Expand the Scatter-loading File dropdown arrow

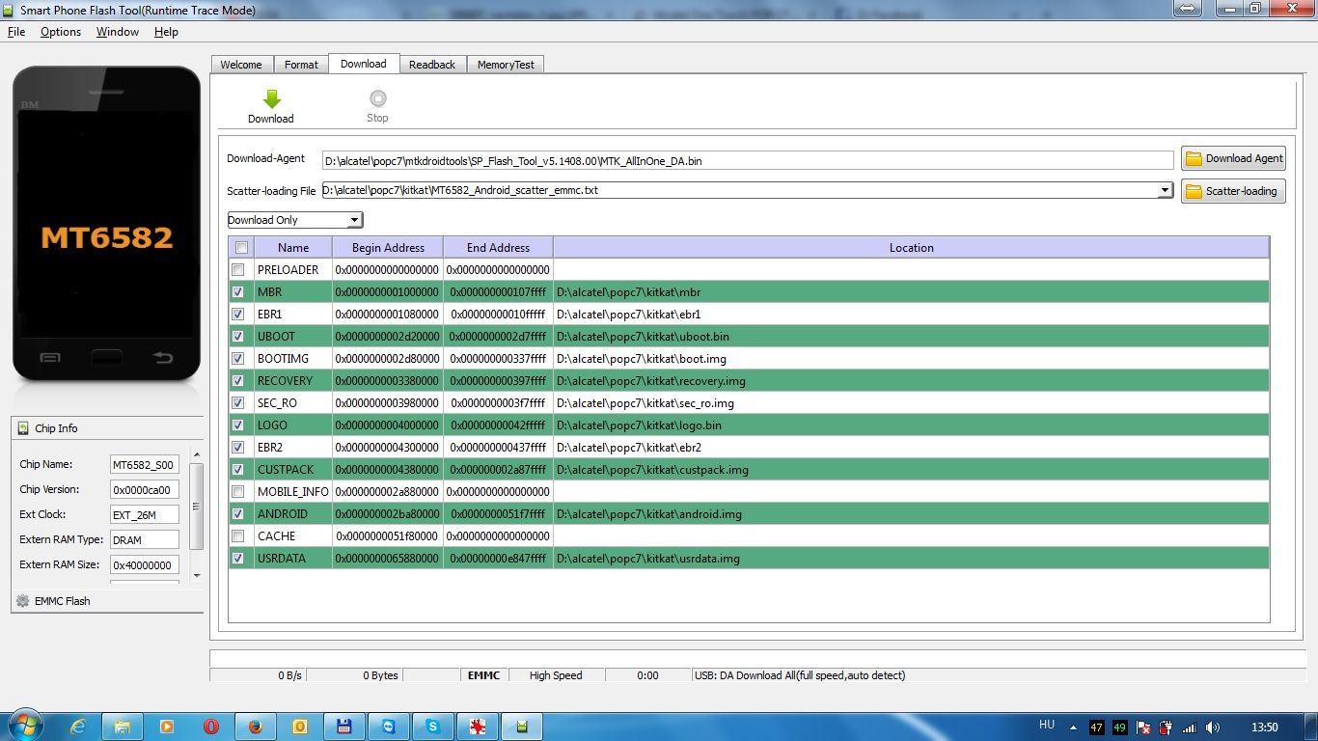pos(1166,191)
